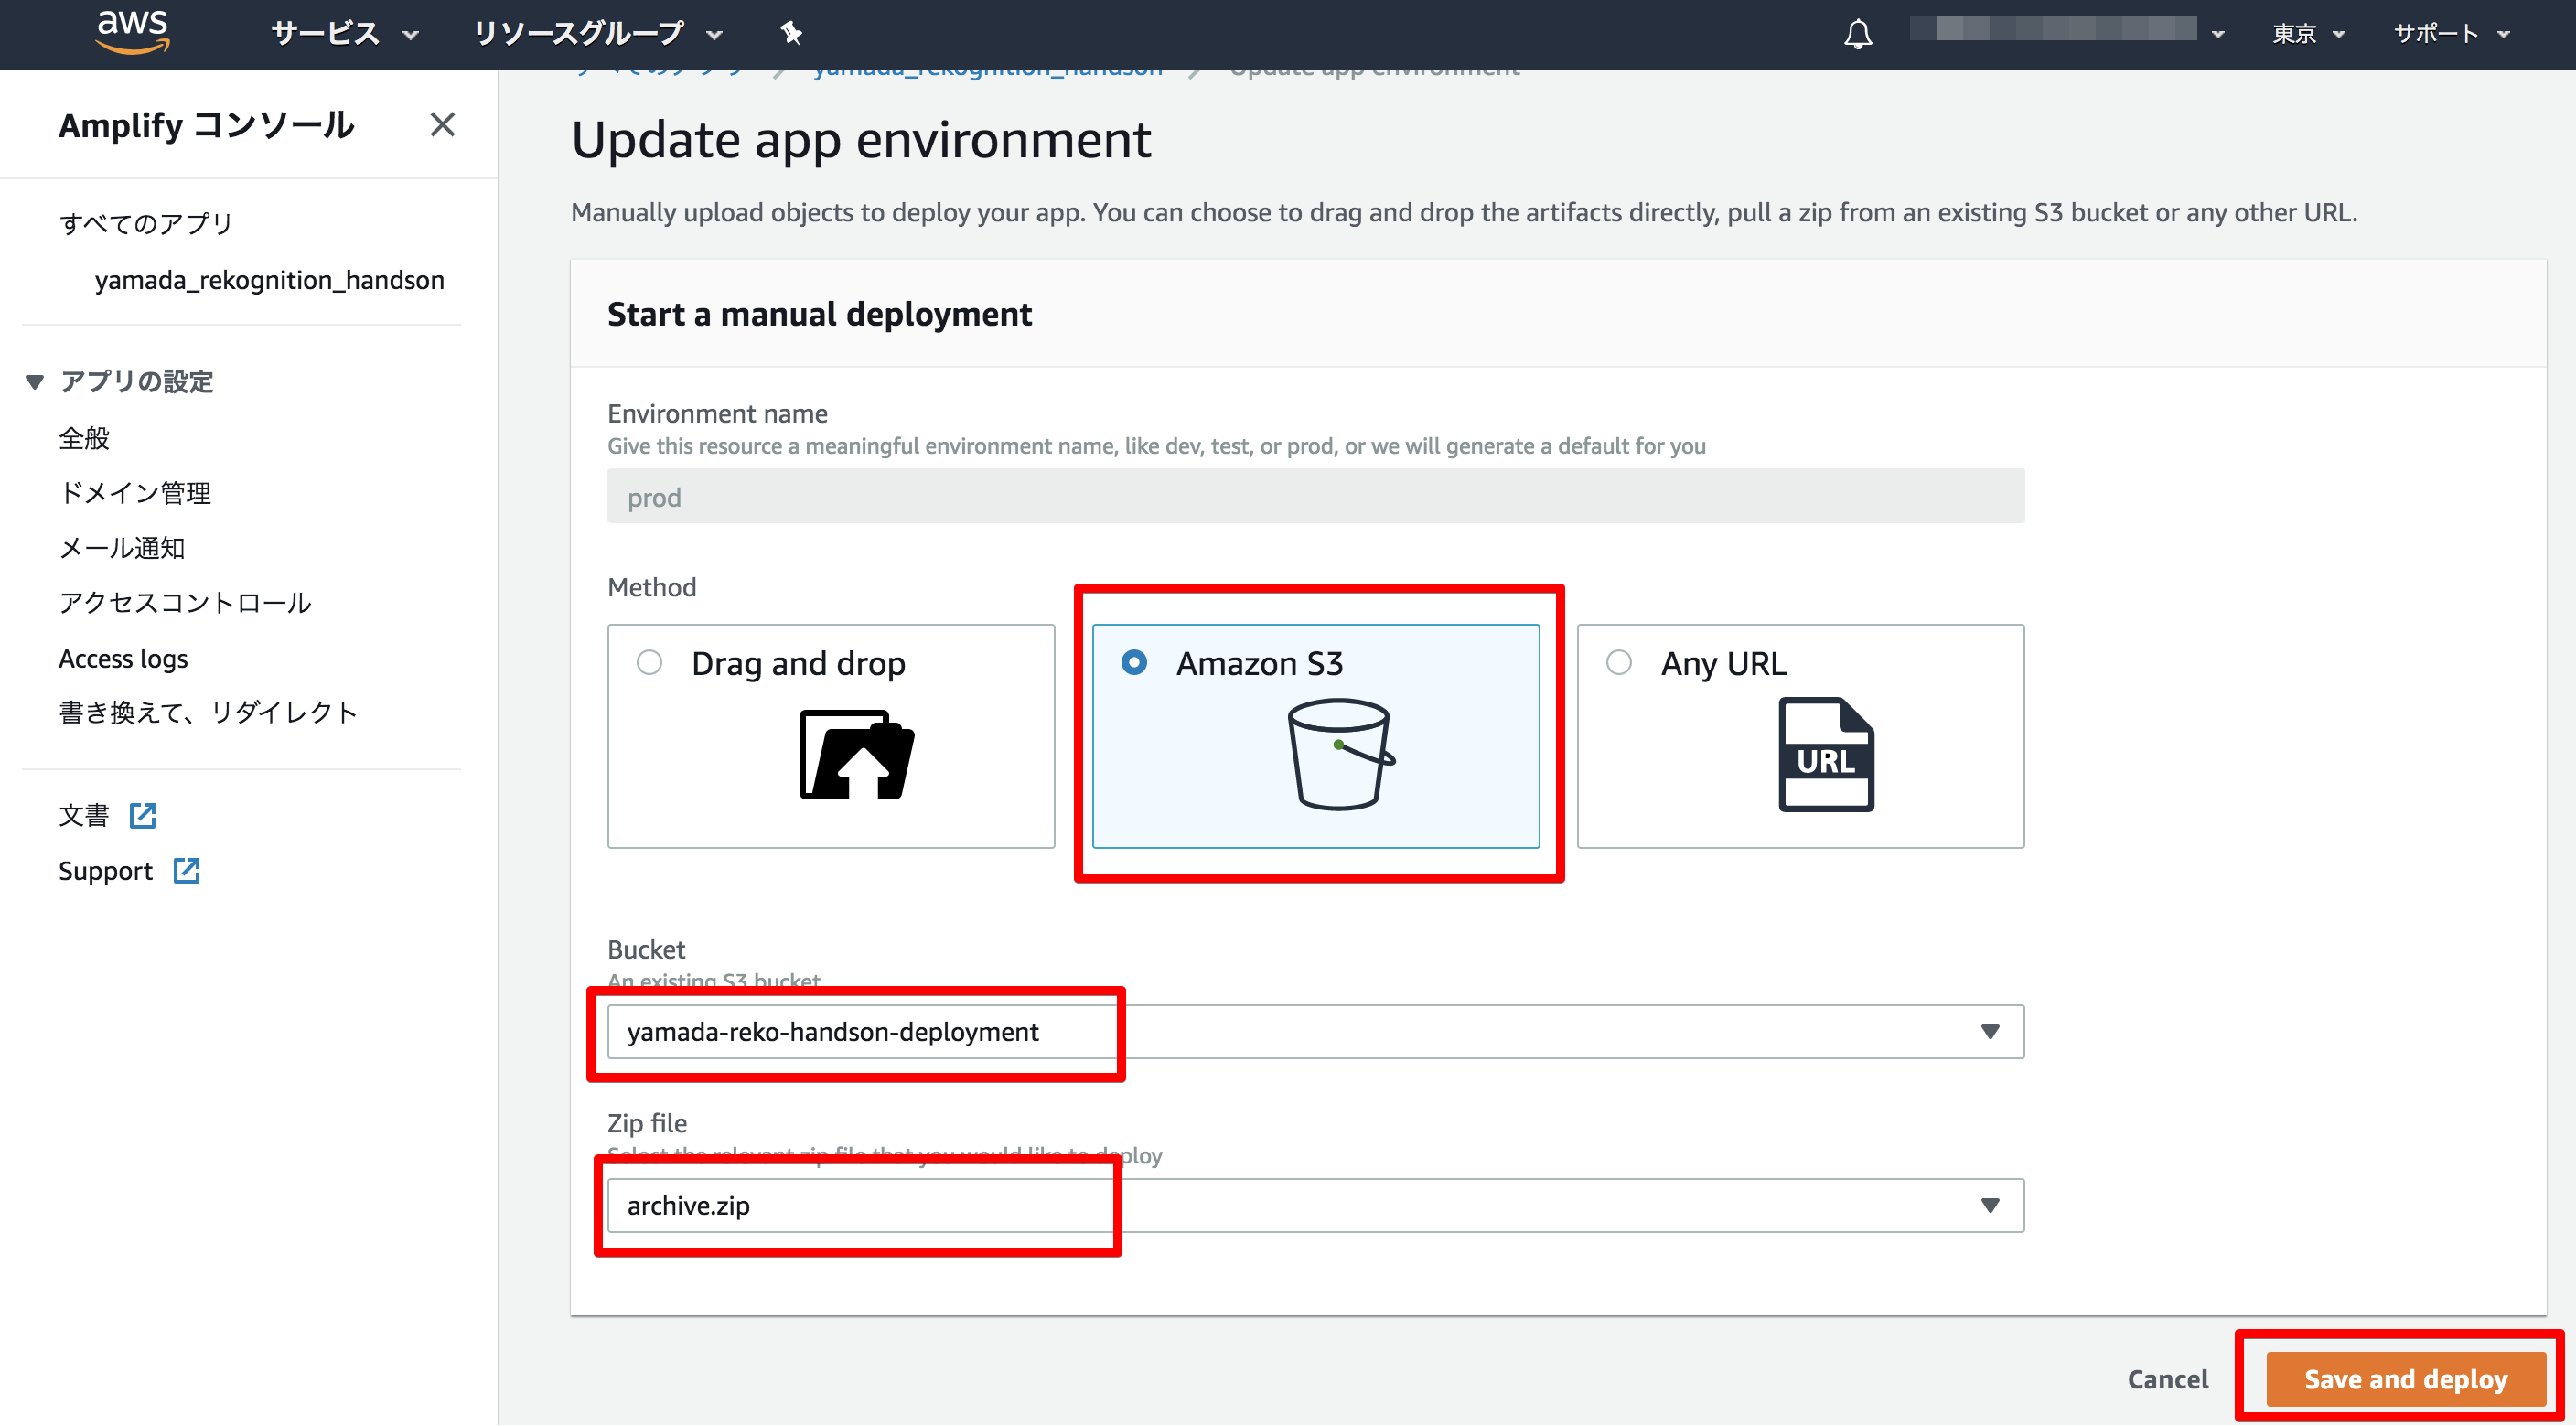Open the Support link in sidebar
This screenshot has height=1426, width=2576.
click(x=105, y=871)
